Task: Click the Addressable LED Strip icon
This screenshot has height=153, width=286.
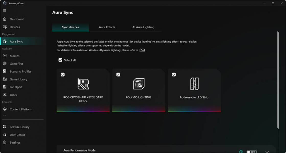Action: coord(195,84)
